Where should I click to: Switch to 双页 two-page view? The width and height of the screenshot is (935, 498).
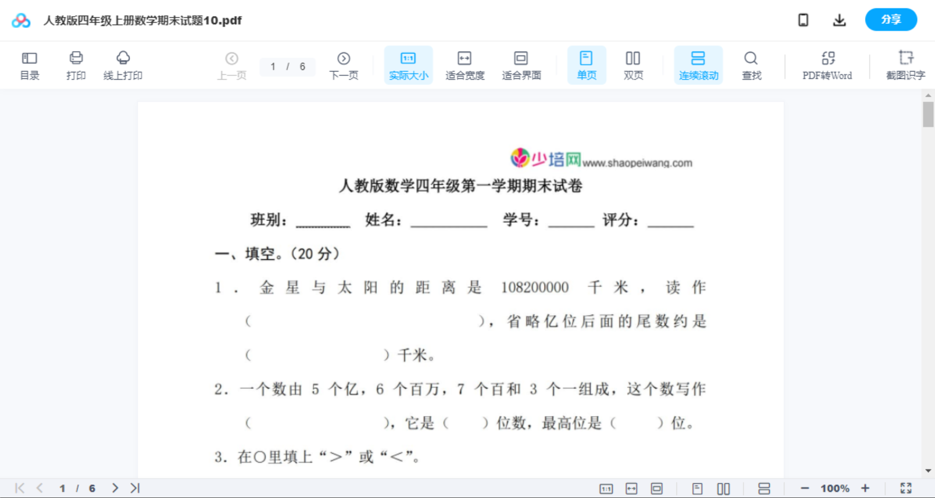tap(633, 65)
